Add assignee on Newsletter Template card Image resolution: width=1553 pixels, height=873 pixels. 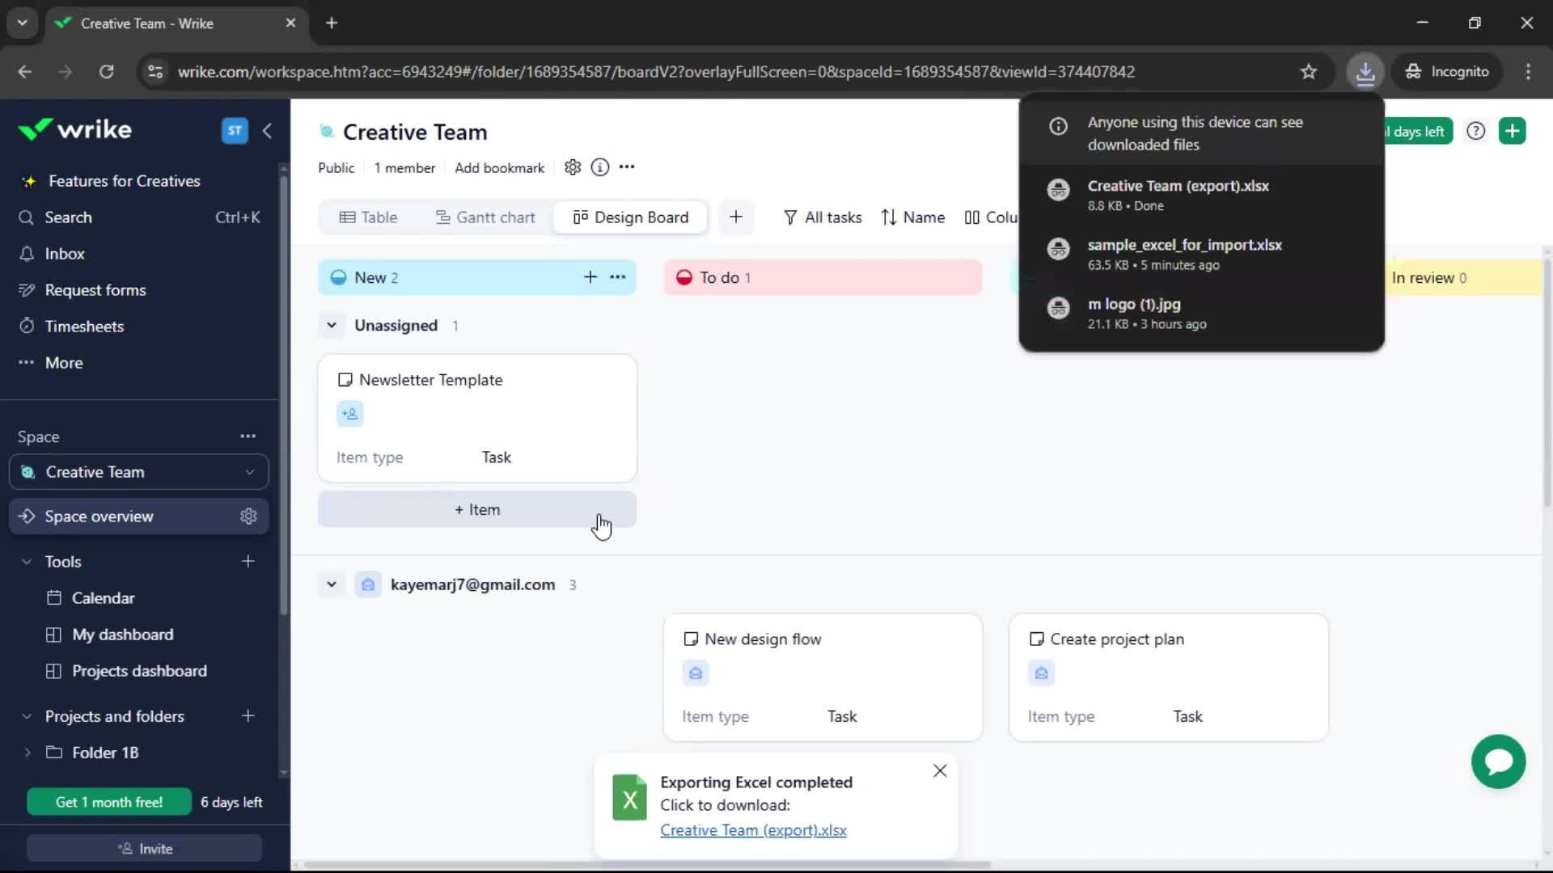coord(350,414)
